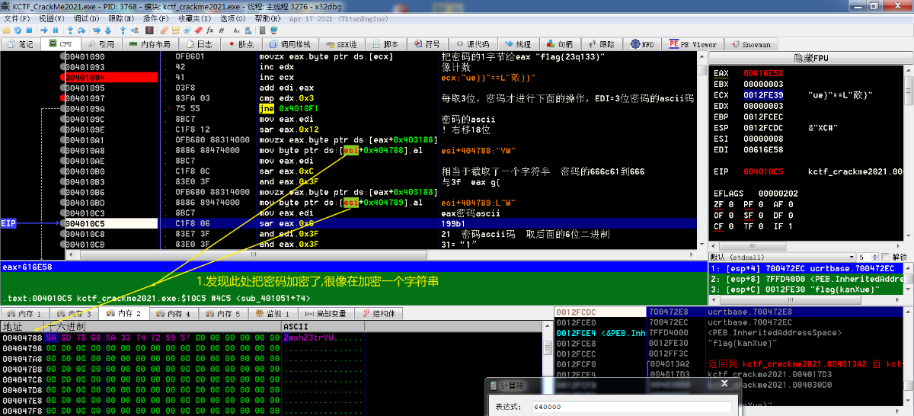Click the intermodular calls toolbar icon
Image resolution: width=914 pixels, height=416 pixels.
click(x=248, y=30)
